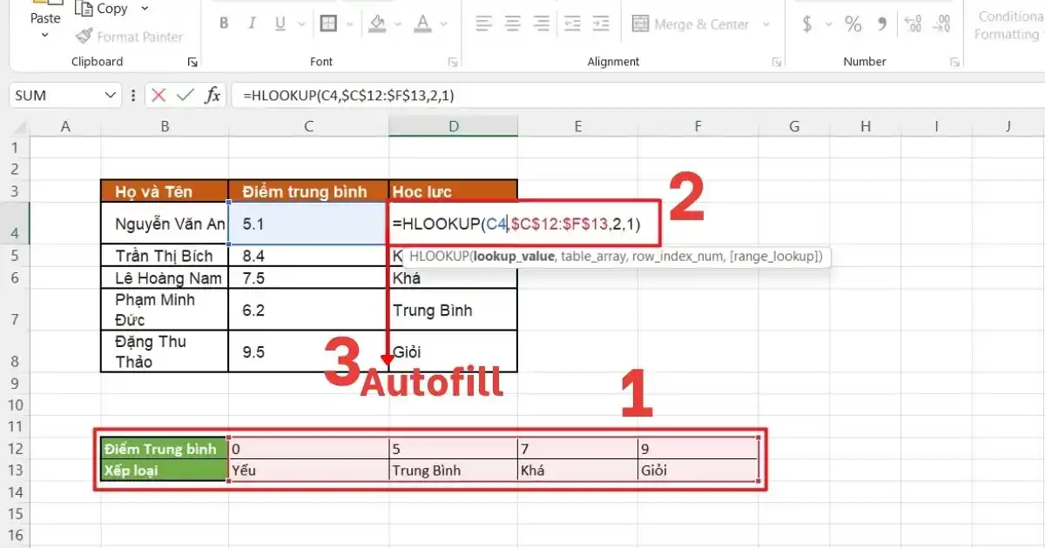Screen dimensions: 1045x548
Task: Open Font group dialog launcher
Action: coord(453,63)
